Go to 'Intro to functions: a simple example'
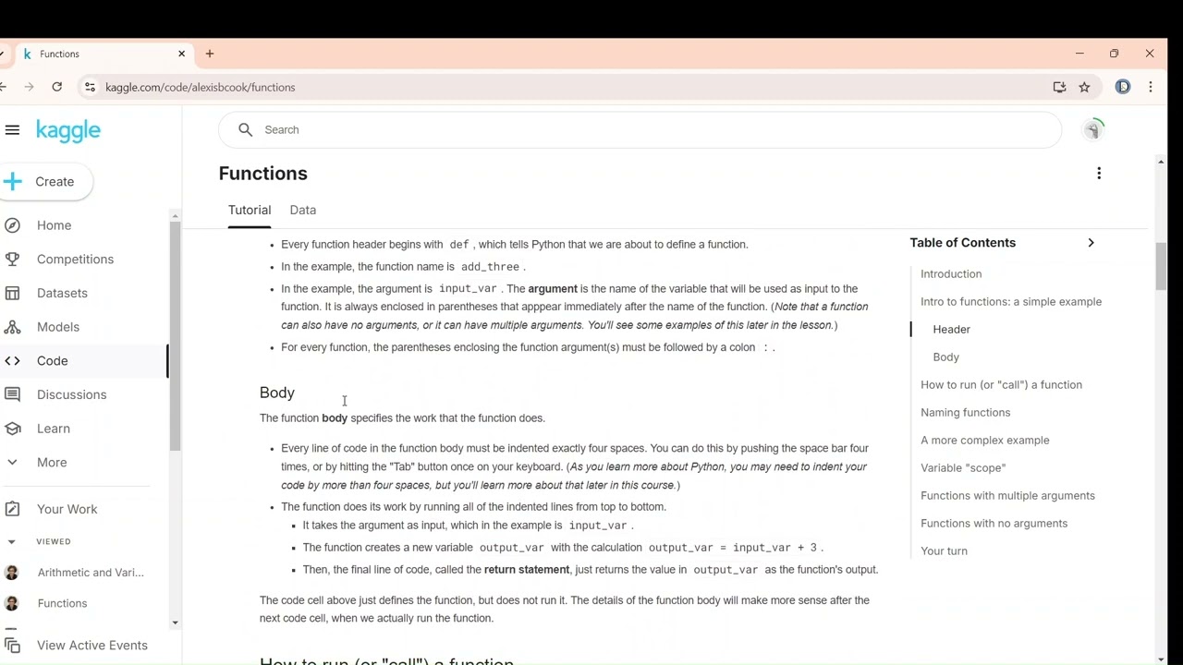 1011,302
